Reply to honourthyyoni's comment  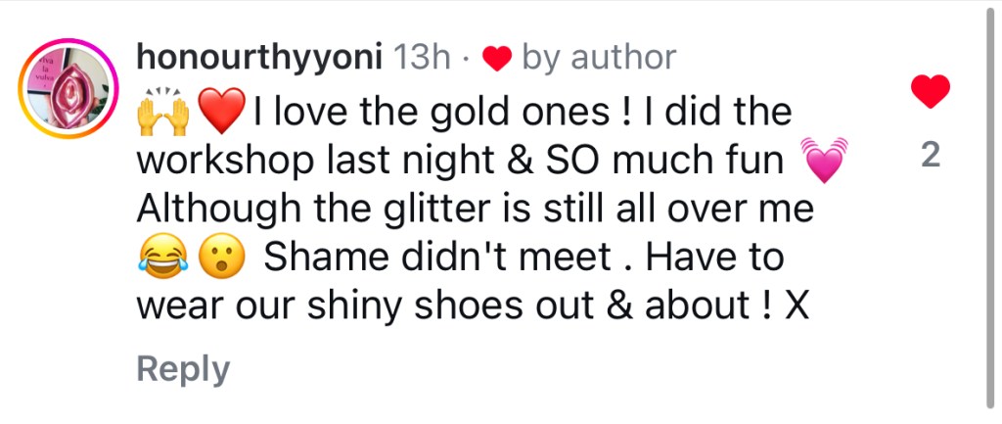183,369
